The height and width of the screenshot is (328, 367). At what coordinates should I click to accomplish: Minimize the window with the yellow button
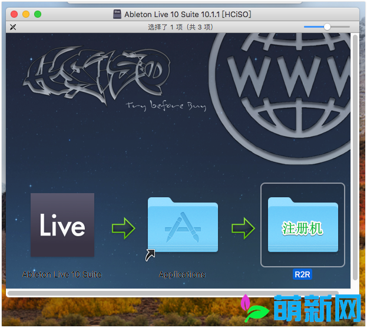(x=26, y=14)
